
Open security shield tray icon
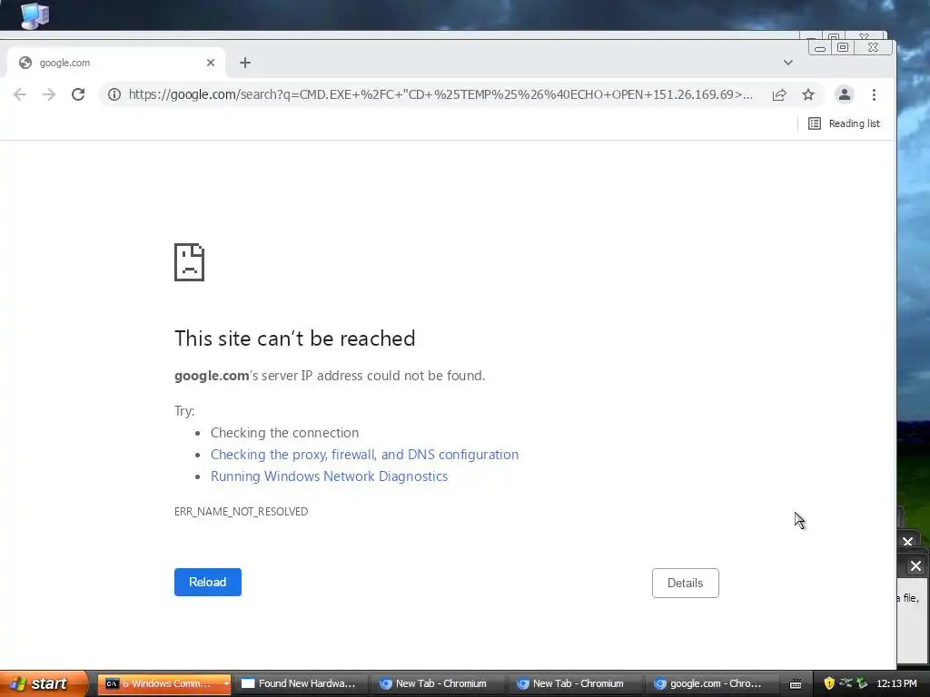click(829, 683)
